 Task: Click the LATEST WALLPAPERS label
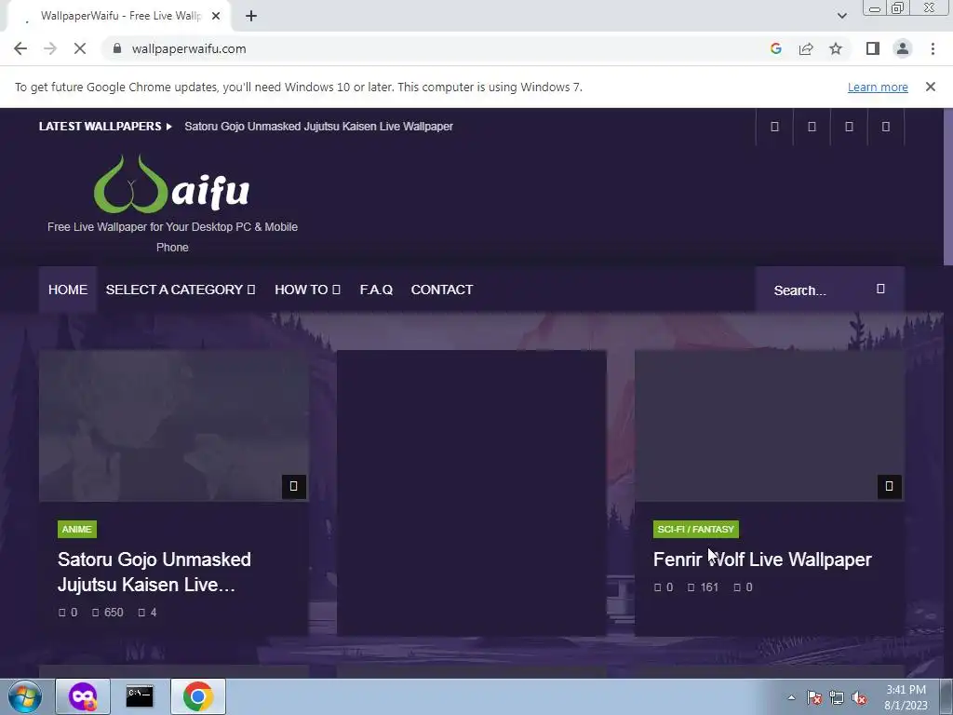click(x=101, y=127)
